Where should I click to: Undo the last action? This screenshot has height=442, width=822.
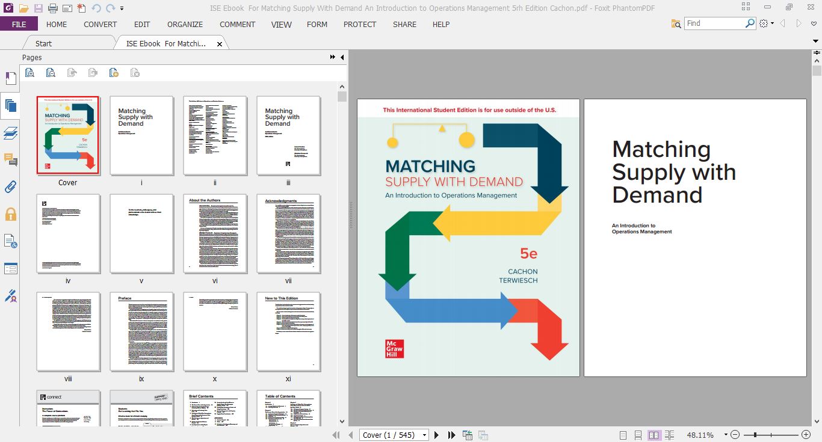point(96,8)
